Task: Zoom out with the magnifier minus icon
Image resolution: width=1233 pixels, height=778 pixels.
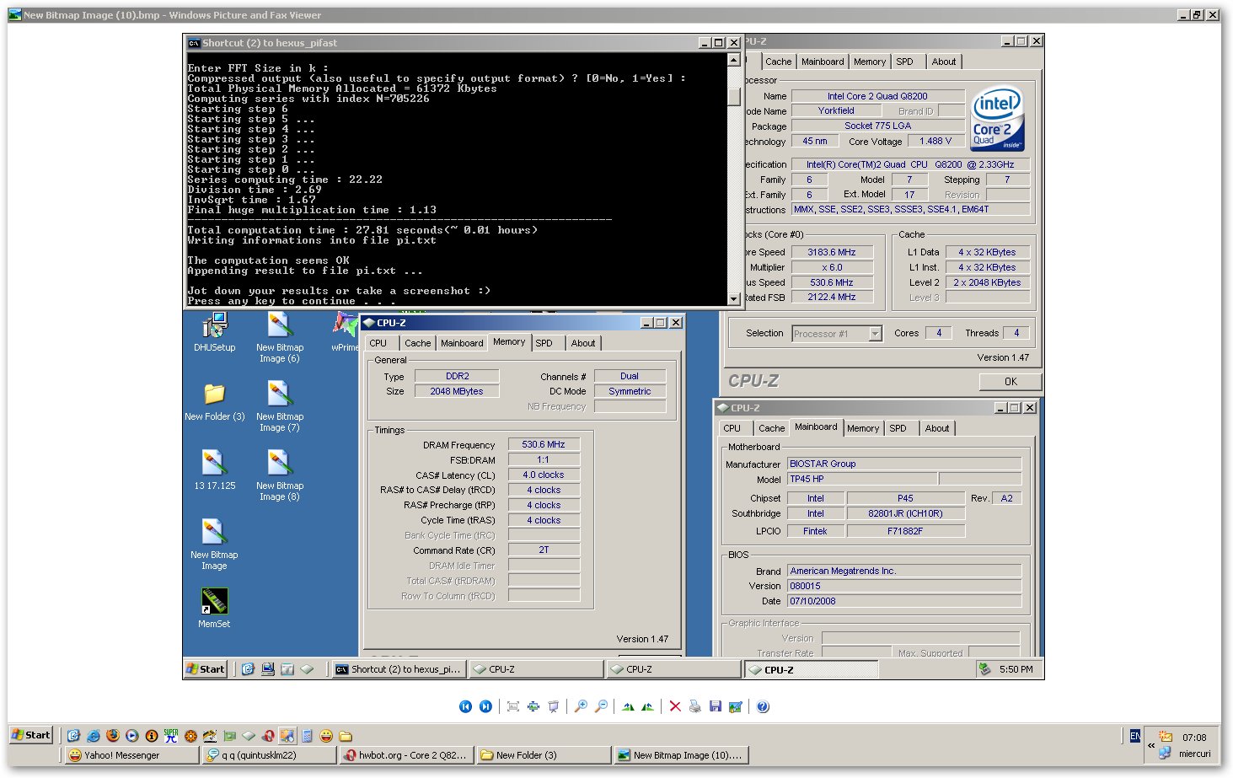Action: 601,706
